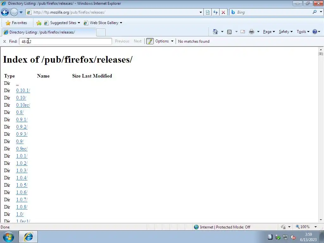Viewport: 324px width, 243px height.
Task: Click the Find text input field
Action: click(x=65, y=41)
